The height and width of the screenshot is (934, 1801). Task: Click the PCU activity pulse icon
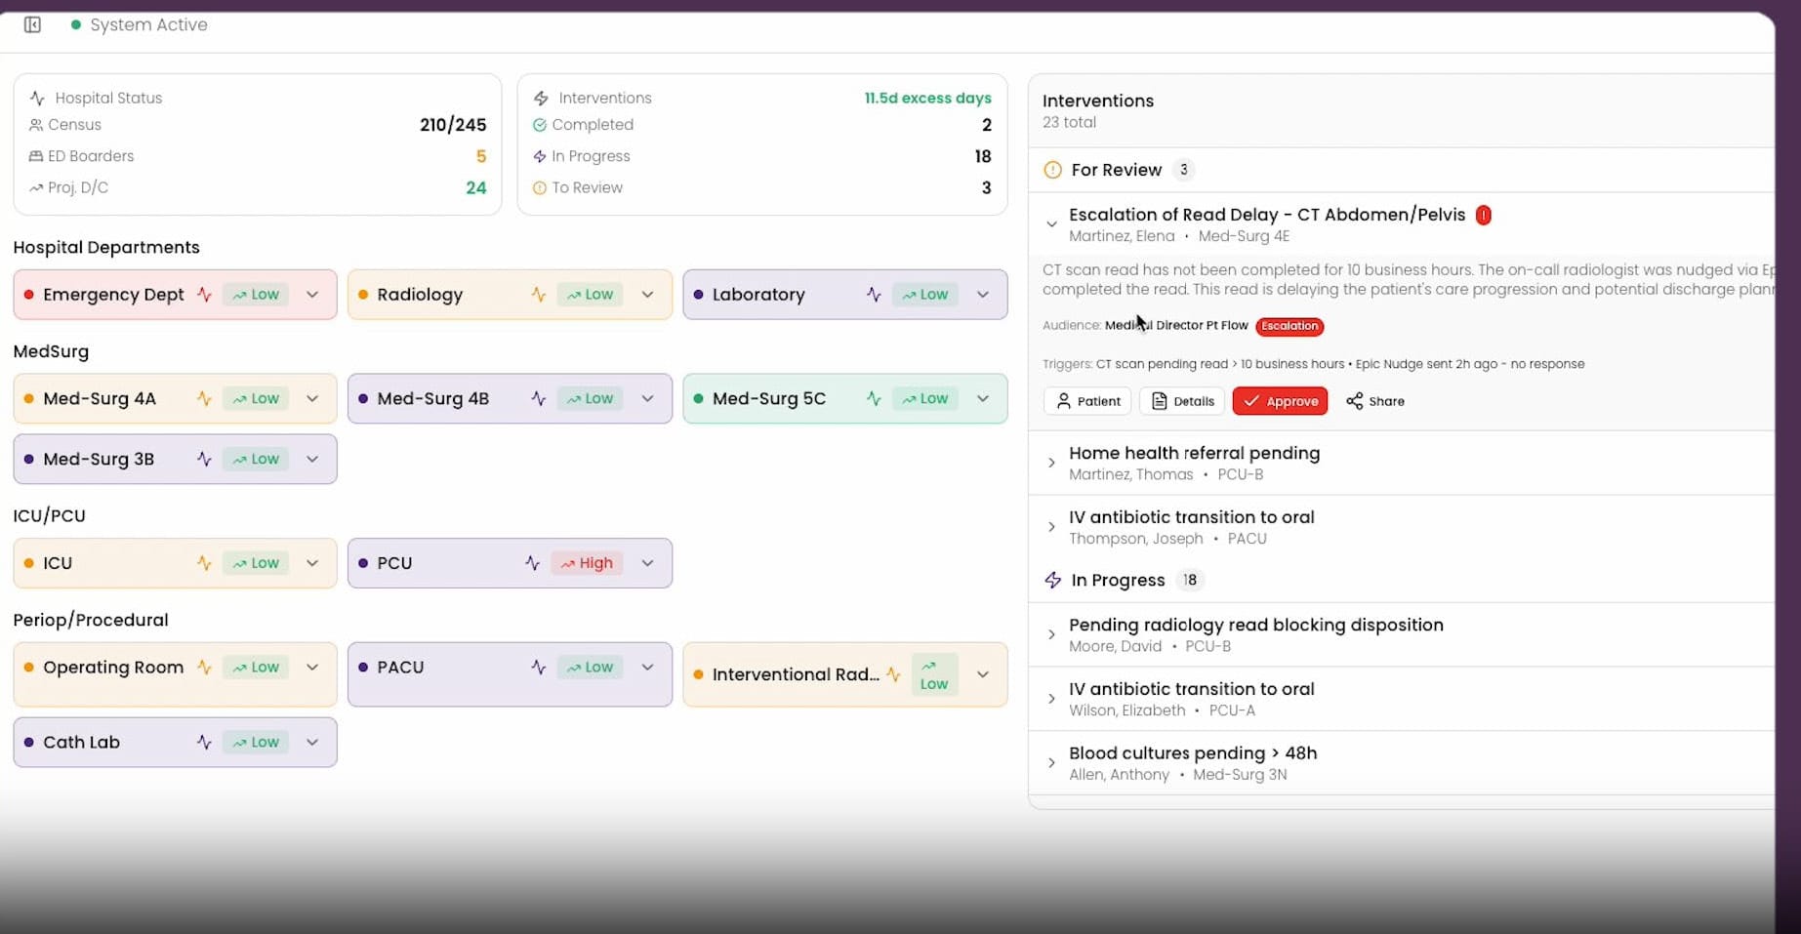532,563
